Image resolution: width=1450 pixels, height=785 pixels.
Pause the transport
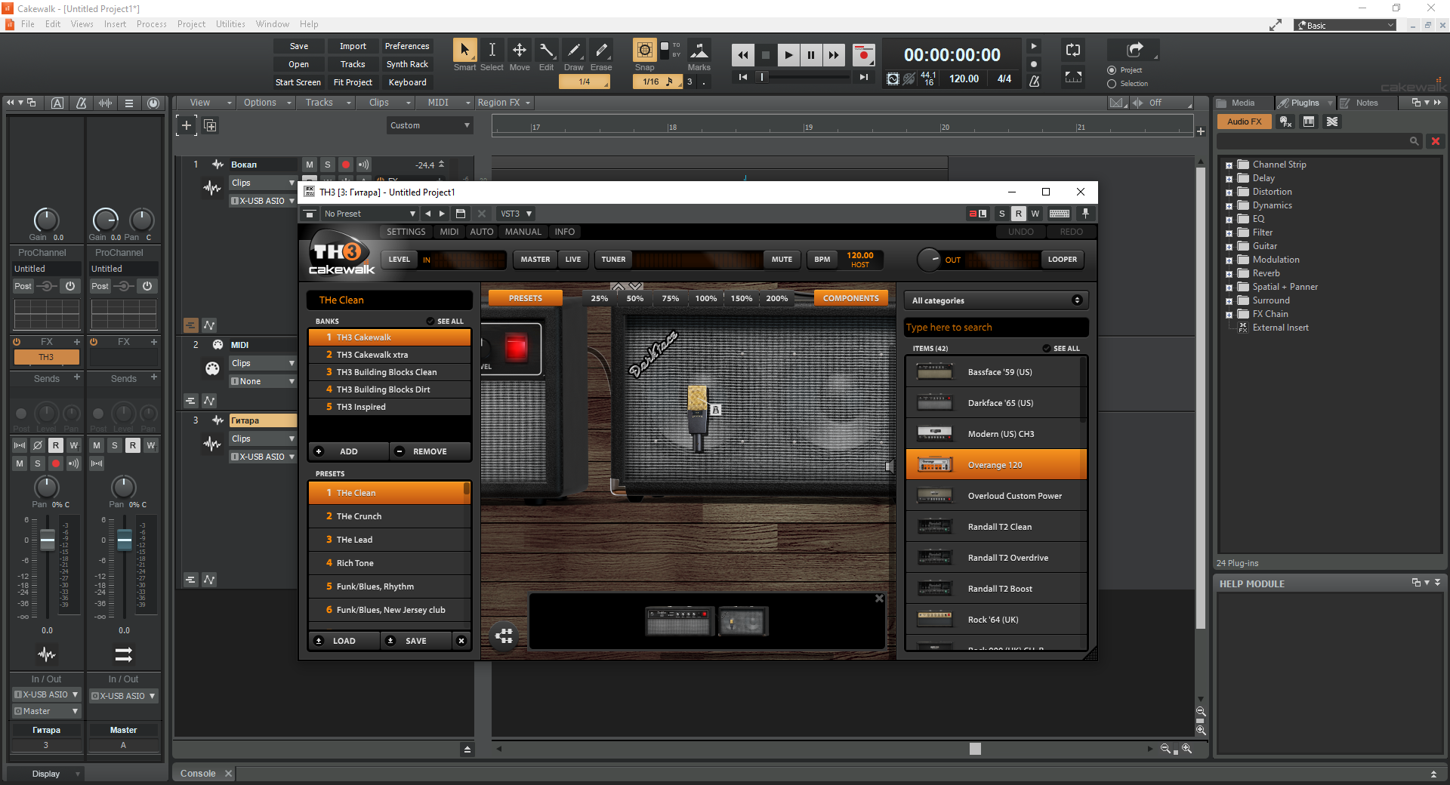pos(811,55)
